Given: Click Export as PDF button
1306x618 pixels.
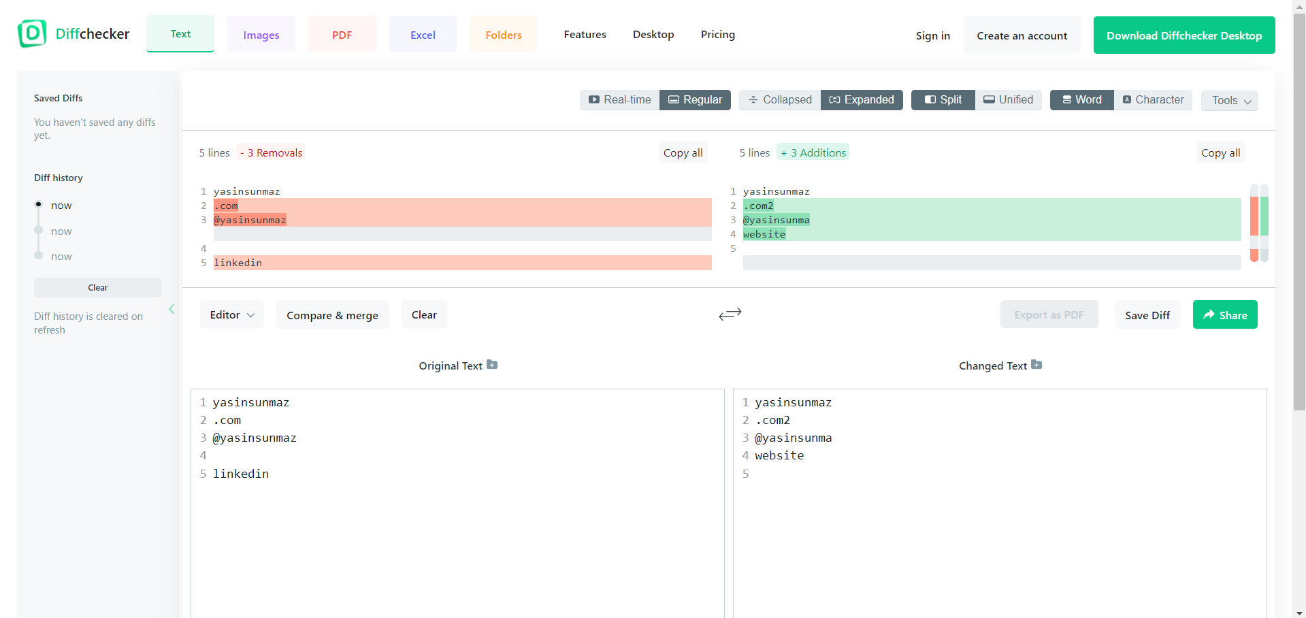Looking at the screenshot, I should click(x=1049, y=314).
